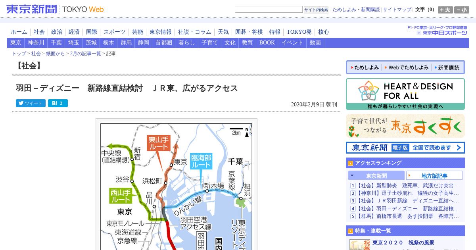The image size is (476, 250).
Task: Open the HEART & DESIGN FOR ALL banner
Action: pos(405,94)
